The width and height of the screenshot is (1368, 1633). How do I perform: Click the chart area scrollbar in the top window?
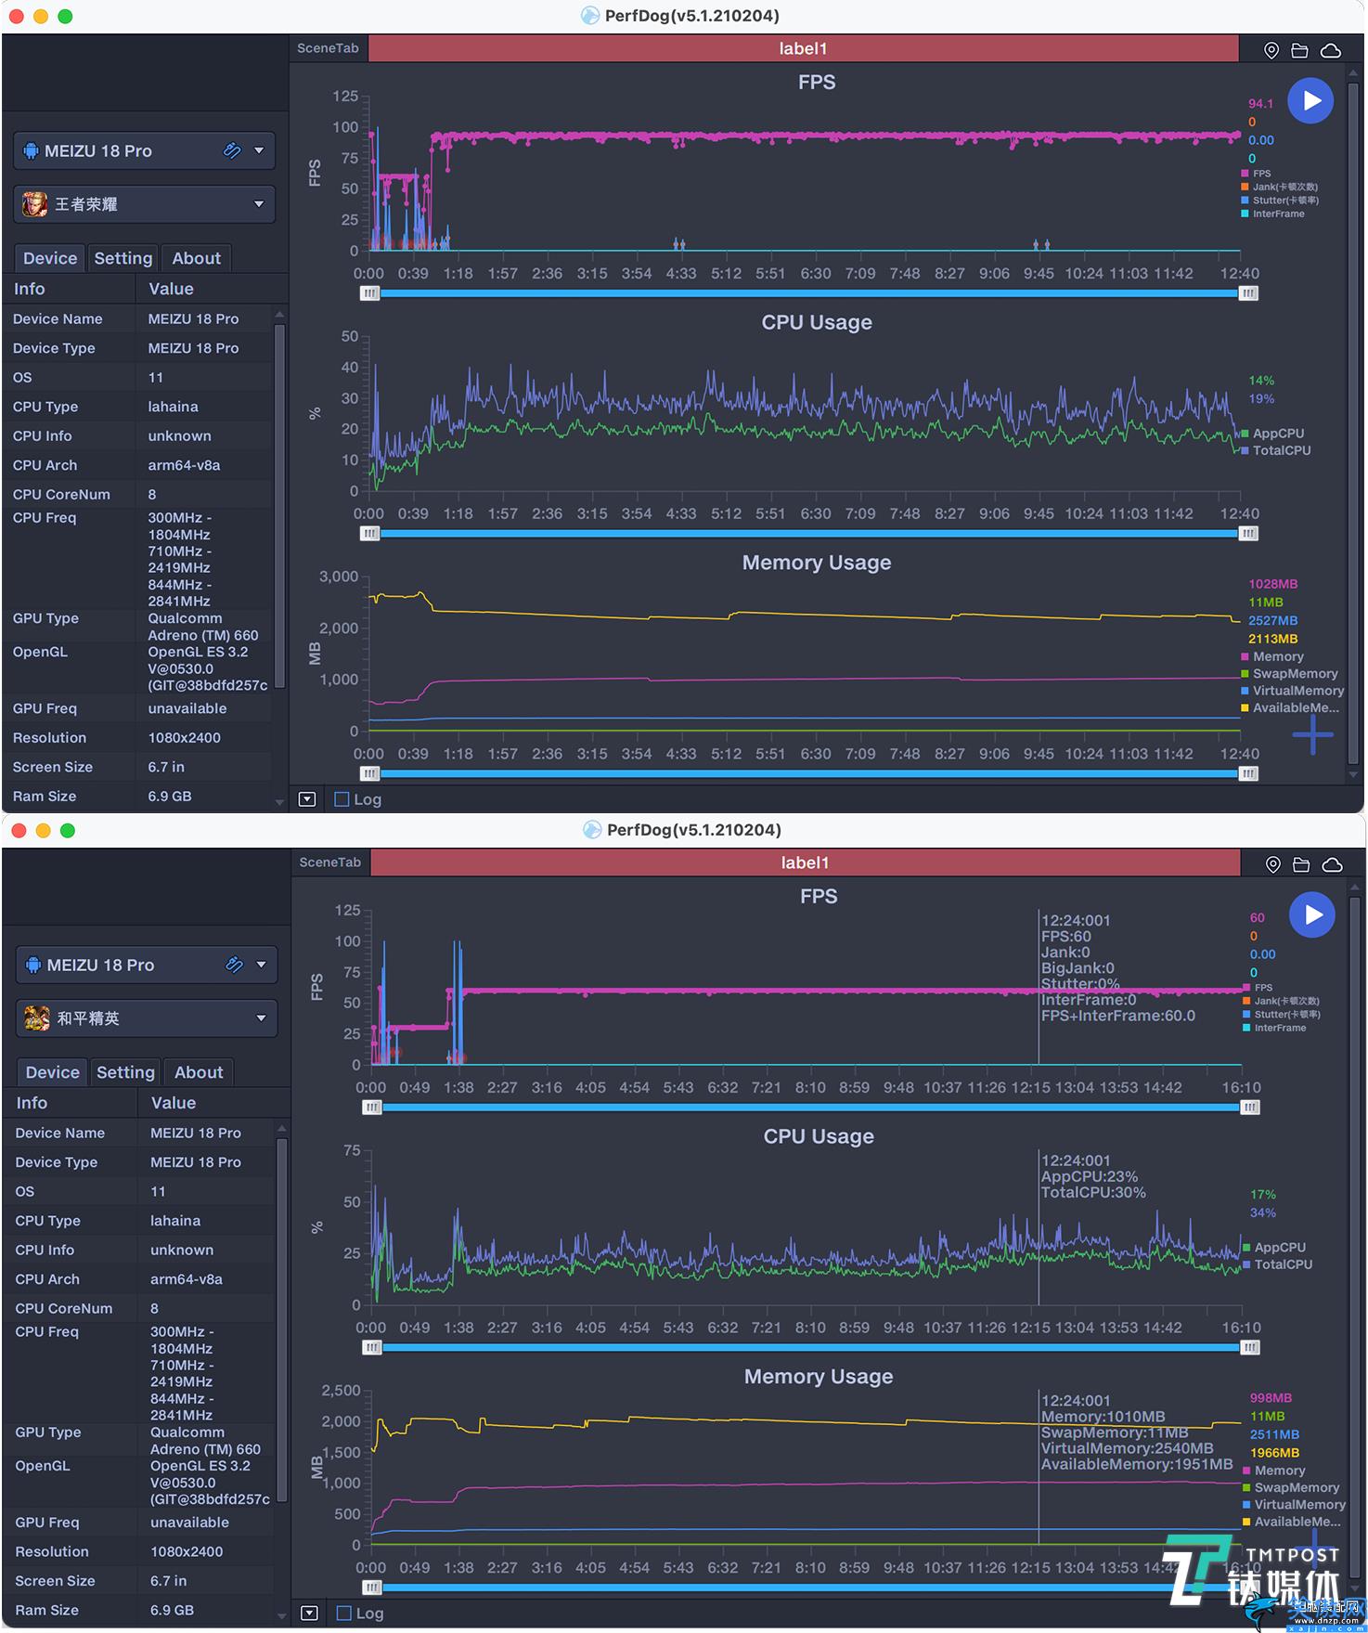click(x=1355, y=422)
